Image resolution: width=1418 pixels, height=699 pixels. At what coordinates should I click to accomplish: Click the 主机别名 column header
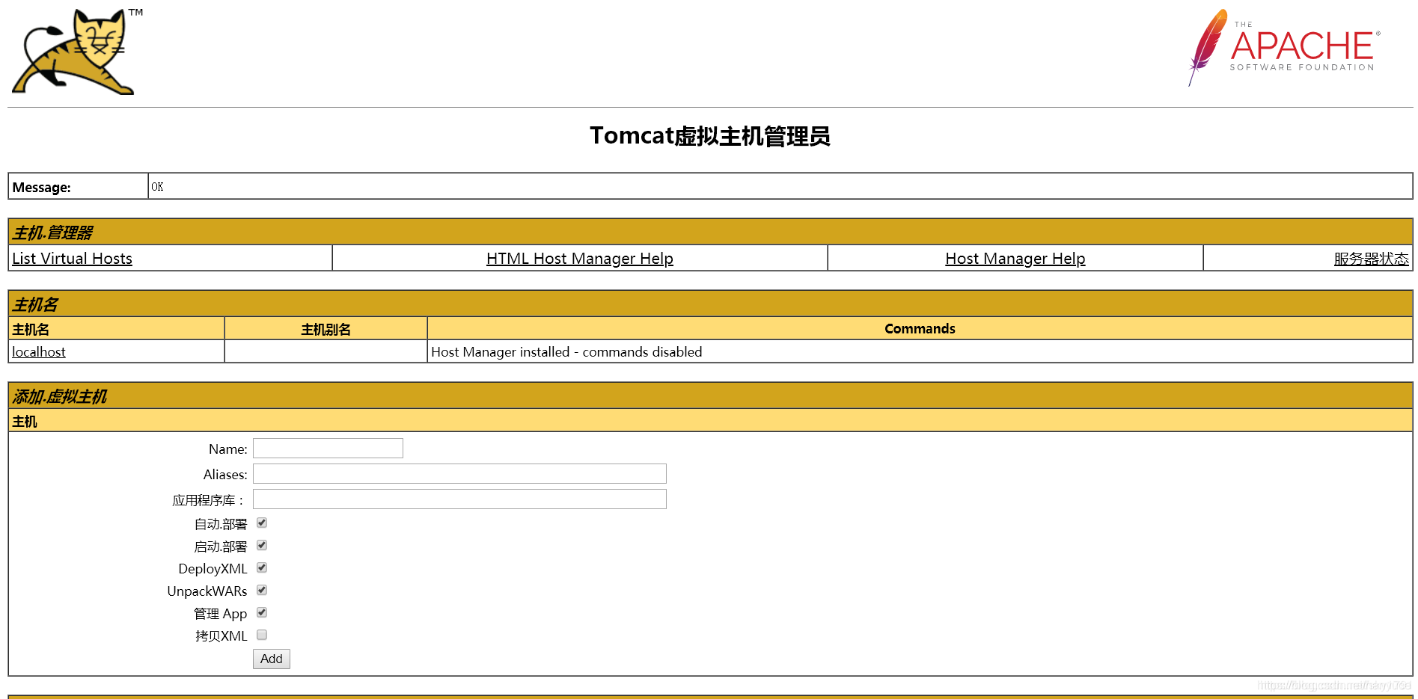[326, 329]
